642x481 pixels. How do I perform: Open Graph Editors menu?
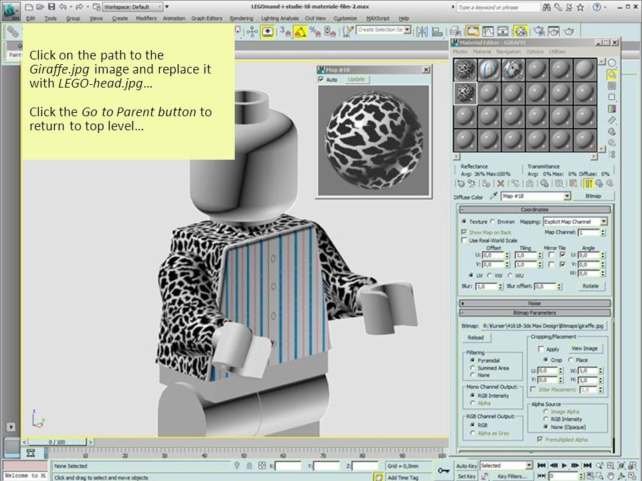[207, 19]
